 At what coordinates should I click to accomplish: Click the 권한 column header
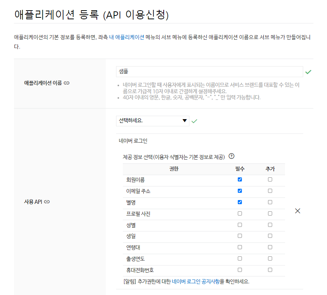pos(174,169)
